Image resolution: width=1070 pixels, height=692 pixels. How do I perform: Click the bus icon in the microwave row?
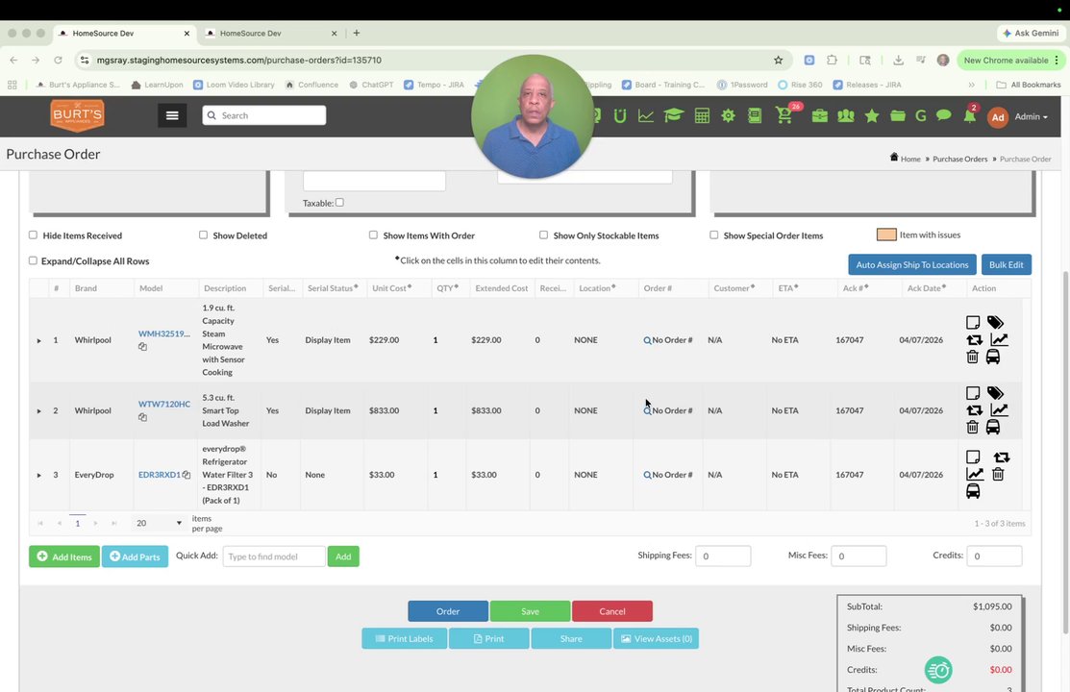pos(993,357)
